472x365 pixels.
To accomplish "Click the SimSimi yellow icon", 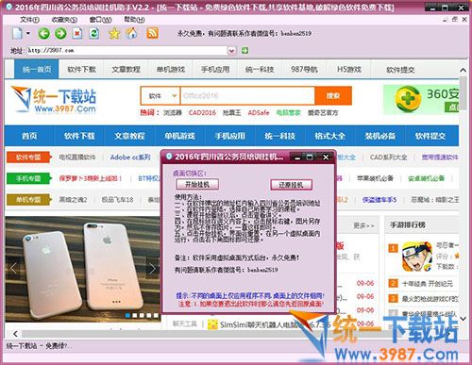I will (213, 324).
